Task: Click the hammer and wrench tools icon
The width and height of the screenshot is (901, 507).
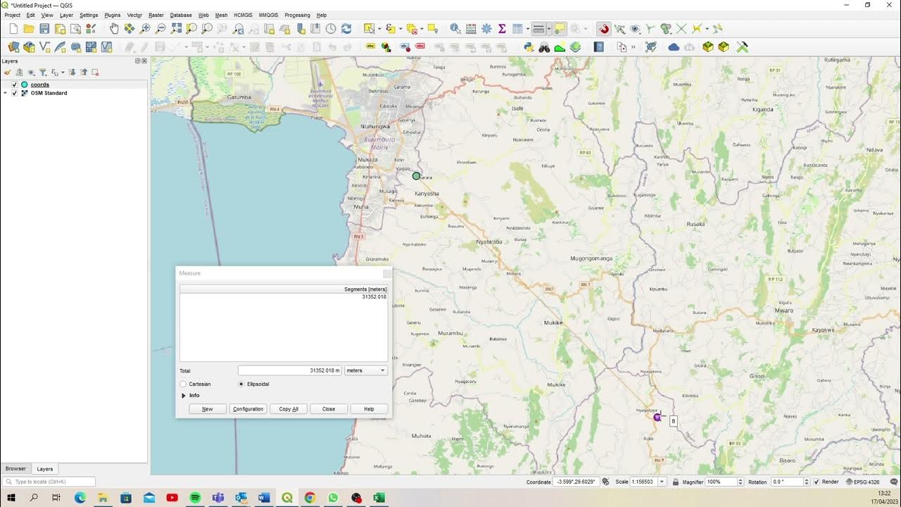Action: point(742,47)
